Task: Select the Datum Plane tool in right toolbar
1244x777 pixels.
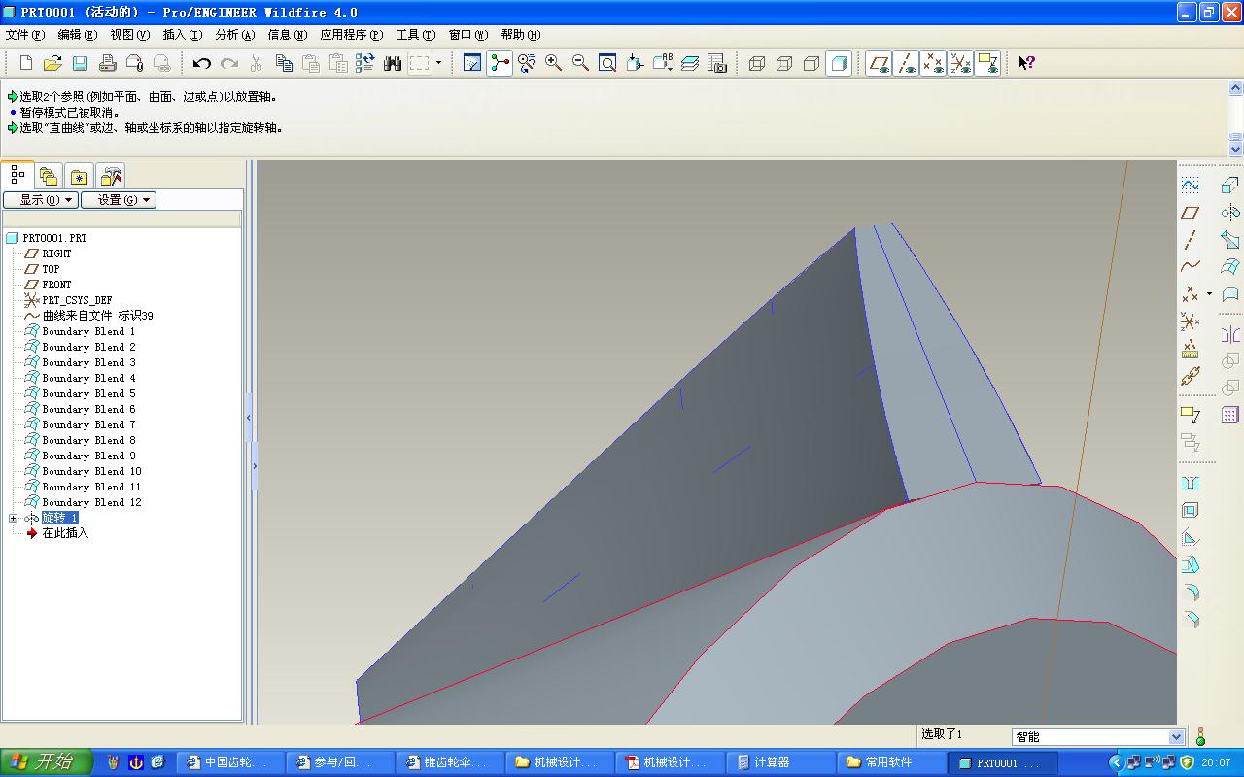Action: point(1190,212)
